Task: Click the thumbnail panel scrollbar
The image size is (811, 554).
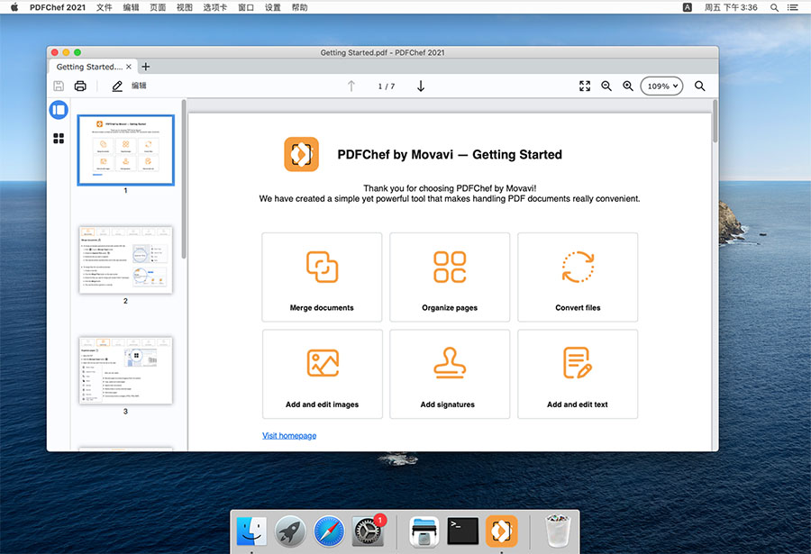Action: coord(184,179)
